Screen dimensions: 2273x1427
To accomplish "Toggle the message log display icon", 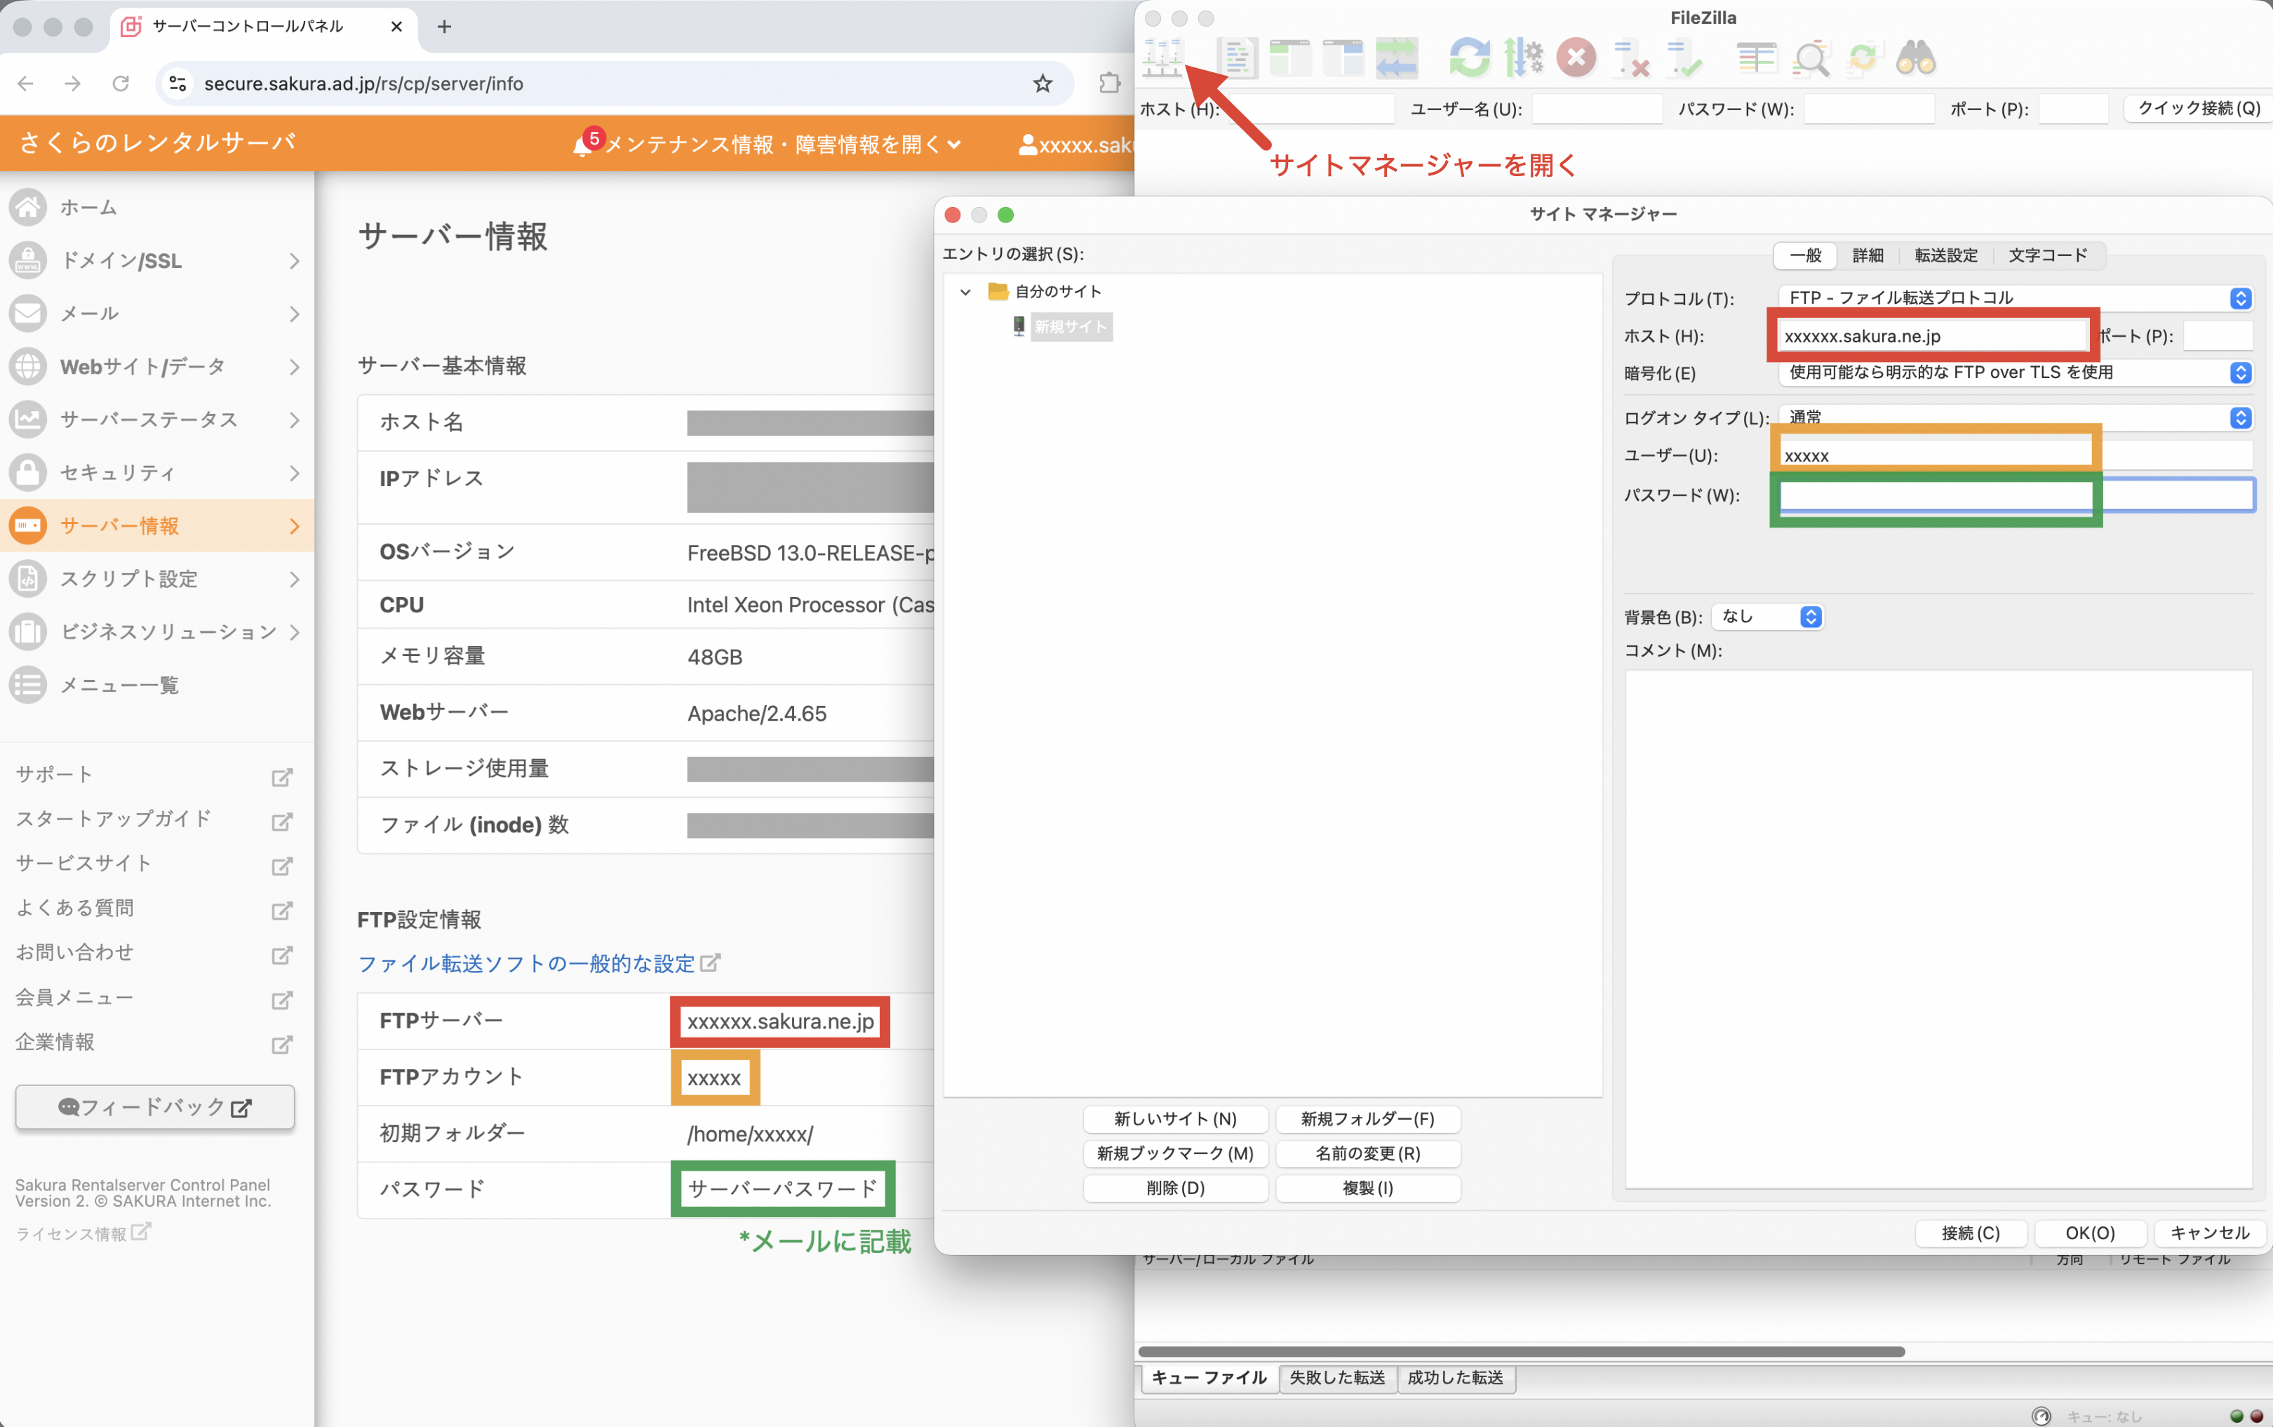I will pos(1236,58).
